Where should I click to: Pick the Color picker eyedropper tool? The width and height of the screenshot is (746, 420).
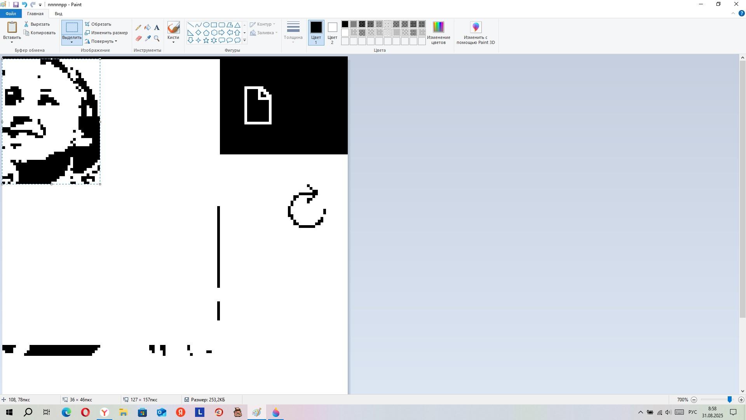tap(148, 38)
